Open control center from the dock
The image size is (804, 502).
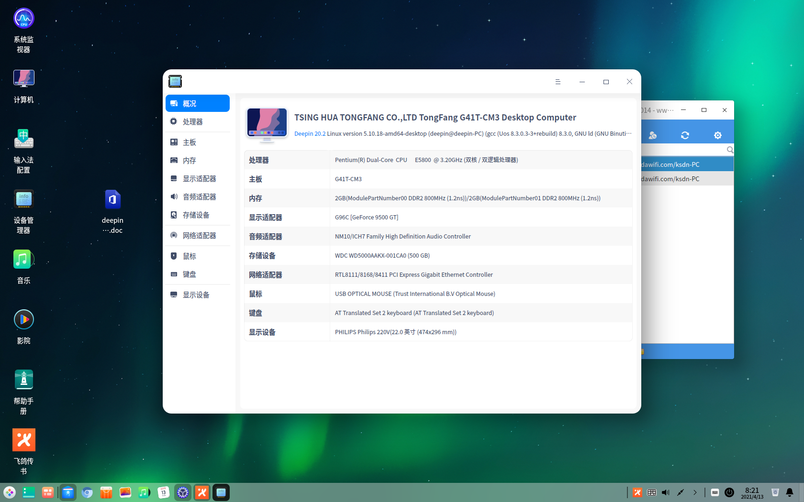(183, 492)
